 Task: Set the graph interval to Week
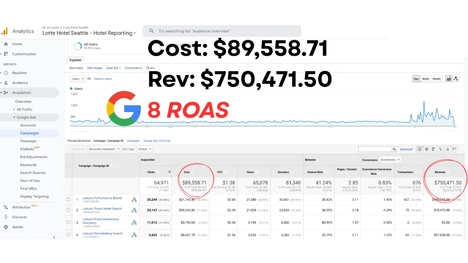point(425,79)
